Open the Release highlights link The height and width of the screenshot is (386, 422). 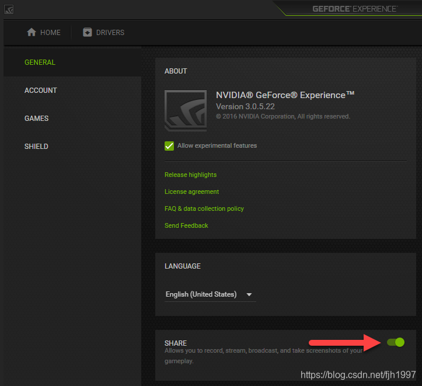tap(190, 175)
